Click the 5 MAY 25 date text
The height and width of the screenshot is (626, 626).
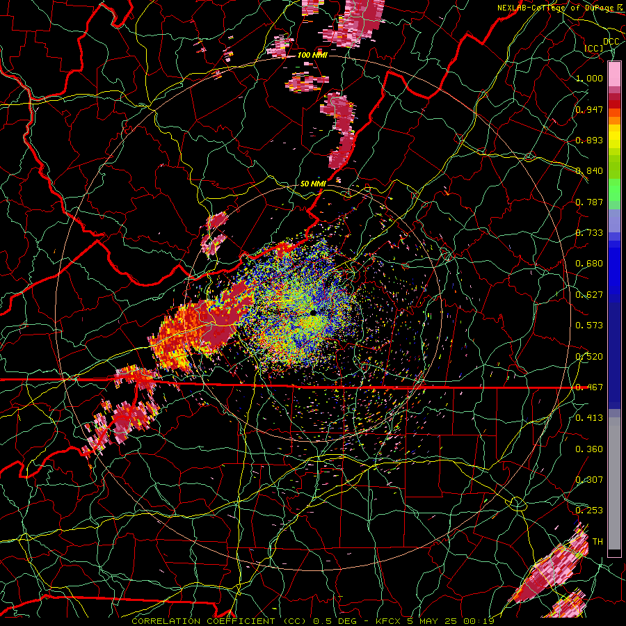click(433, 621)
